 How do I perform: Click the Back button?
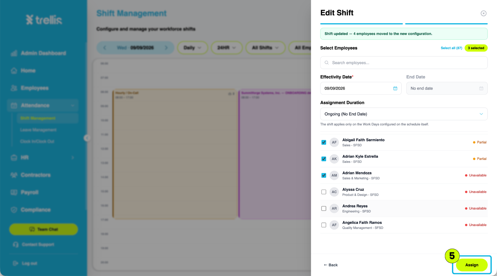click(x=331, y=265)
